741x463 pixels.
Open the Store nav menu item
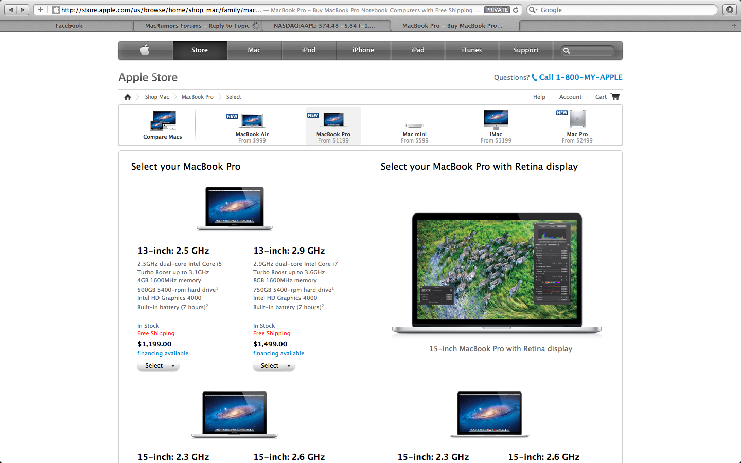(x=200, y=50)
